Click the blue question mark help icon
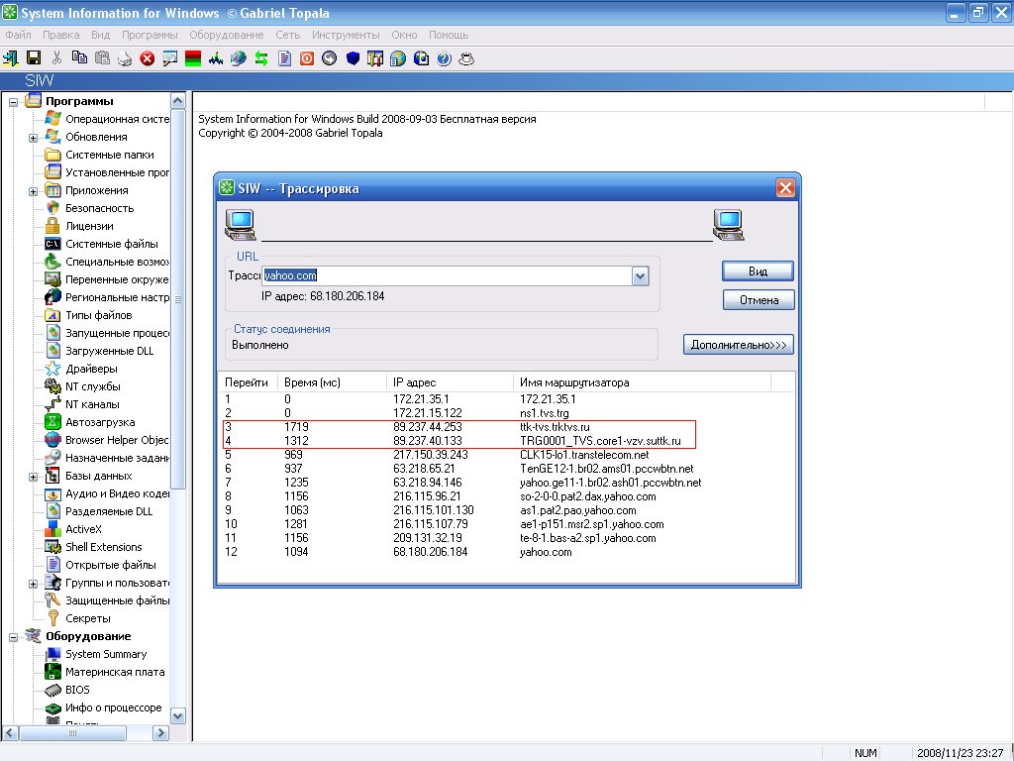The image size is (1014, 761). 444,58
